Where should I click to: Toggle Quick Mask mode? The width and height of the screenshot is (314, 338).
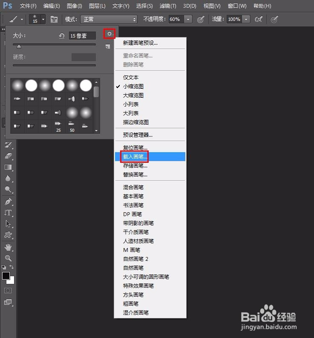coord(8,291)
